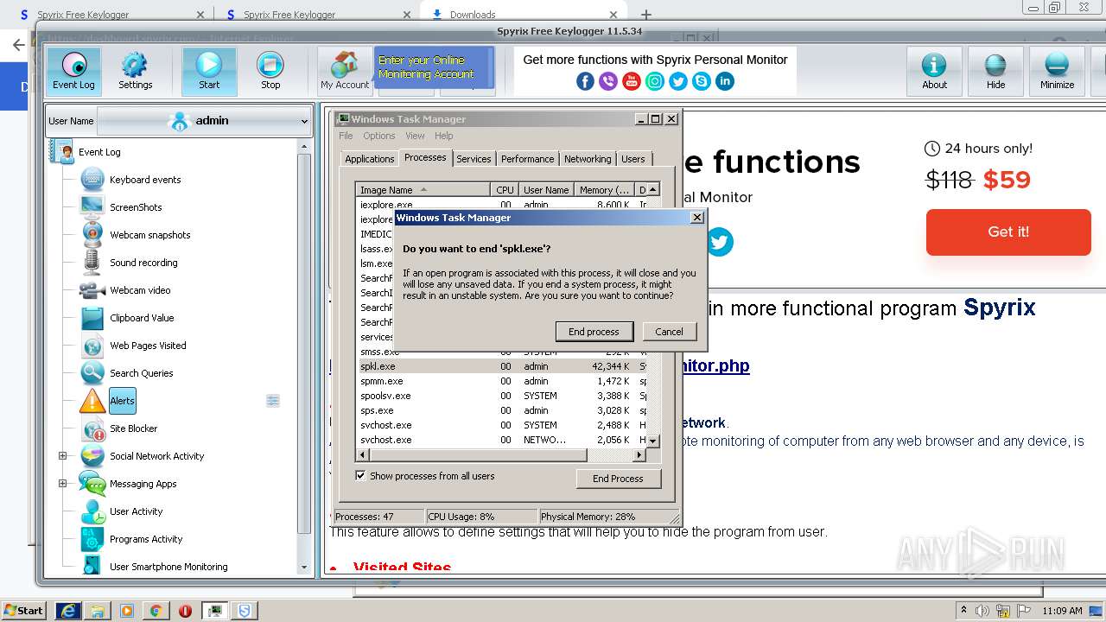1106x622 pixels.
Task: Click the Get it! purchase button
Action: coord(1008,232)
